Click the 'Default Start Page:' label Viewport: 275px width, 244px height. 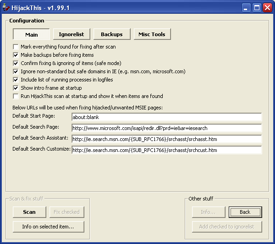tap(33, 116)
